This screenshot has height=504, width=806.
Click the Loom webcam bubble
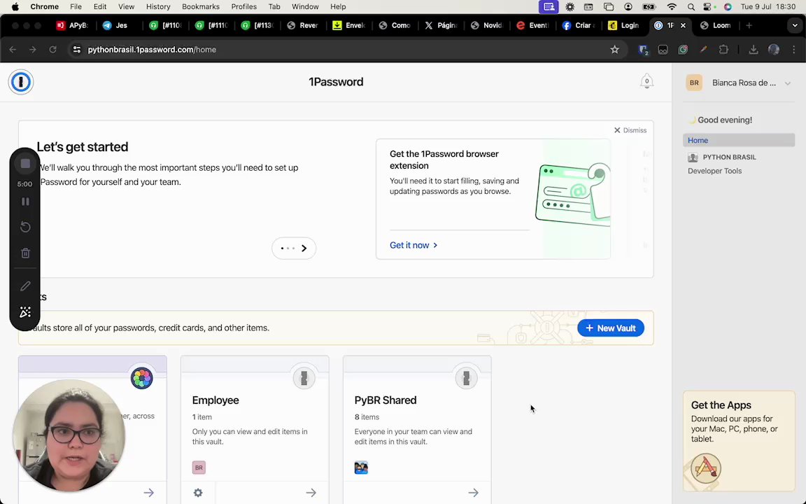coord(69,435)
